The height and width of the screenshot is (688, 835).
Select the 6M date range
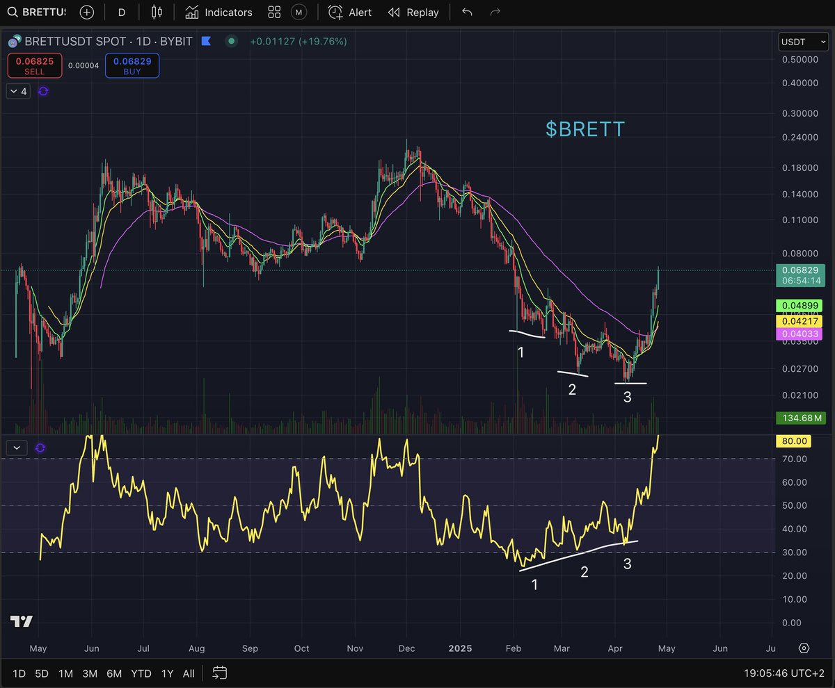pos(114,673)
